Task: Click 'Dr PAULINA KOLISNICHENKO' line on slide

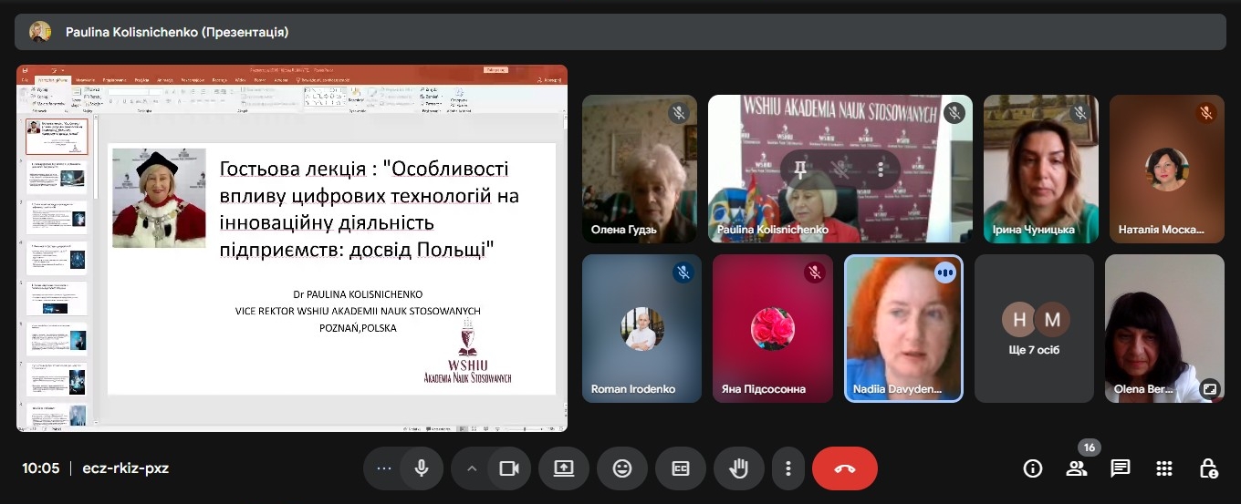Action: (358, 294)
